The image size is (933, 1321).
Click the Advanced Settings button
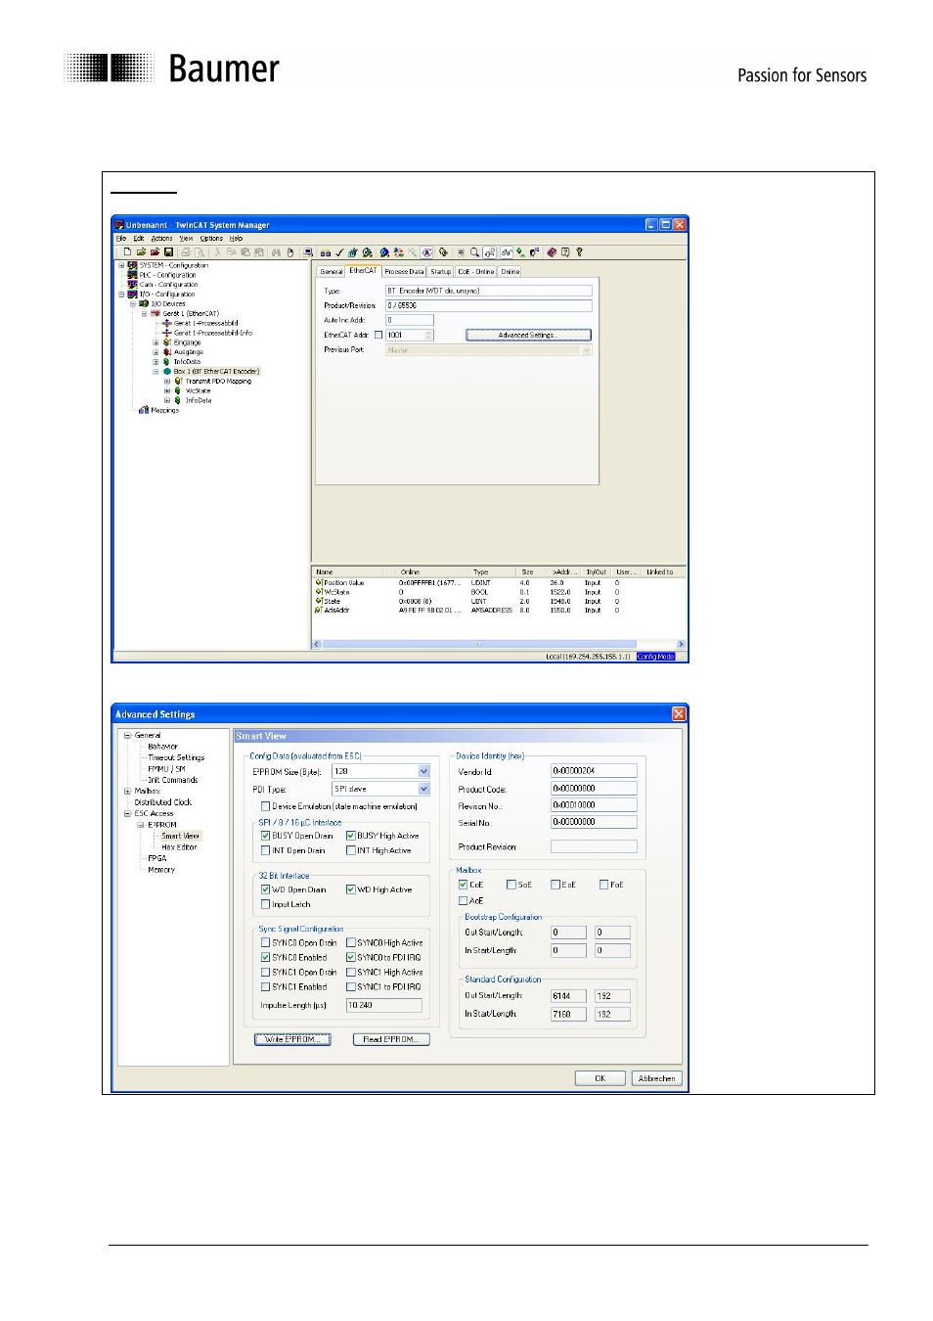pyautogui.click(x=528, y=335)
